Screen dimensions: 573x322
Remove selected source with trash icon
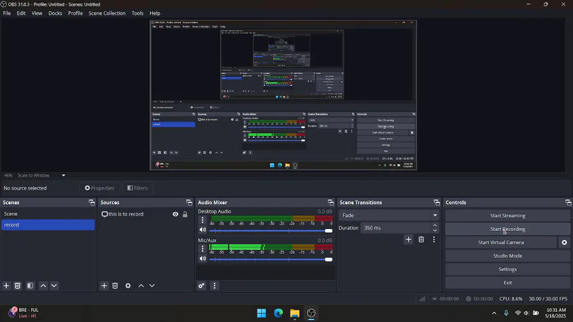[115, 286]
